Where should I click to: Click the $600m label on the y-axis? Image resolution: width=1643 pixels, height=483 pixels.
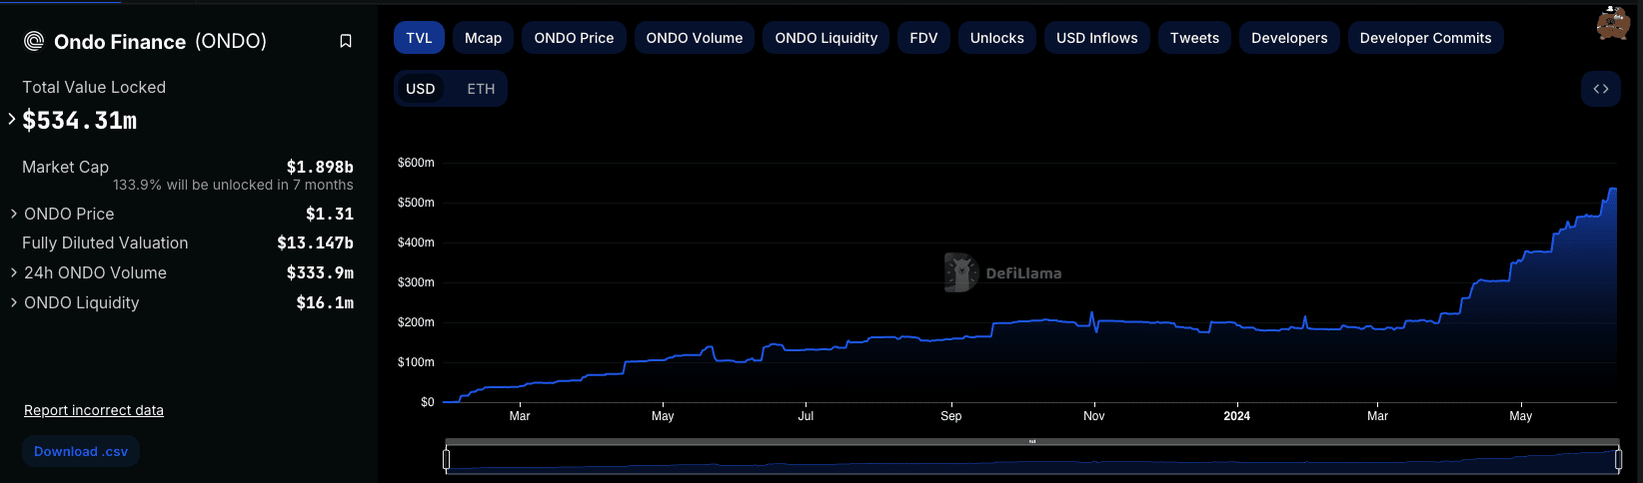click(x=416, y=163)
